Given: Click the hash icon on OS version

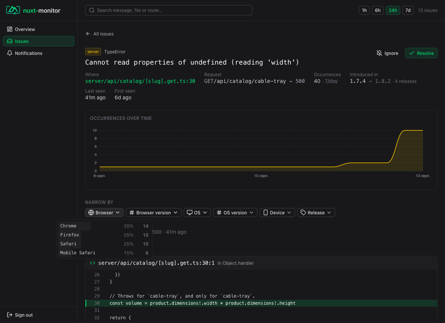Looking at the screenshot, I should click(x=219, y=212).
